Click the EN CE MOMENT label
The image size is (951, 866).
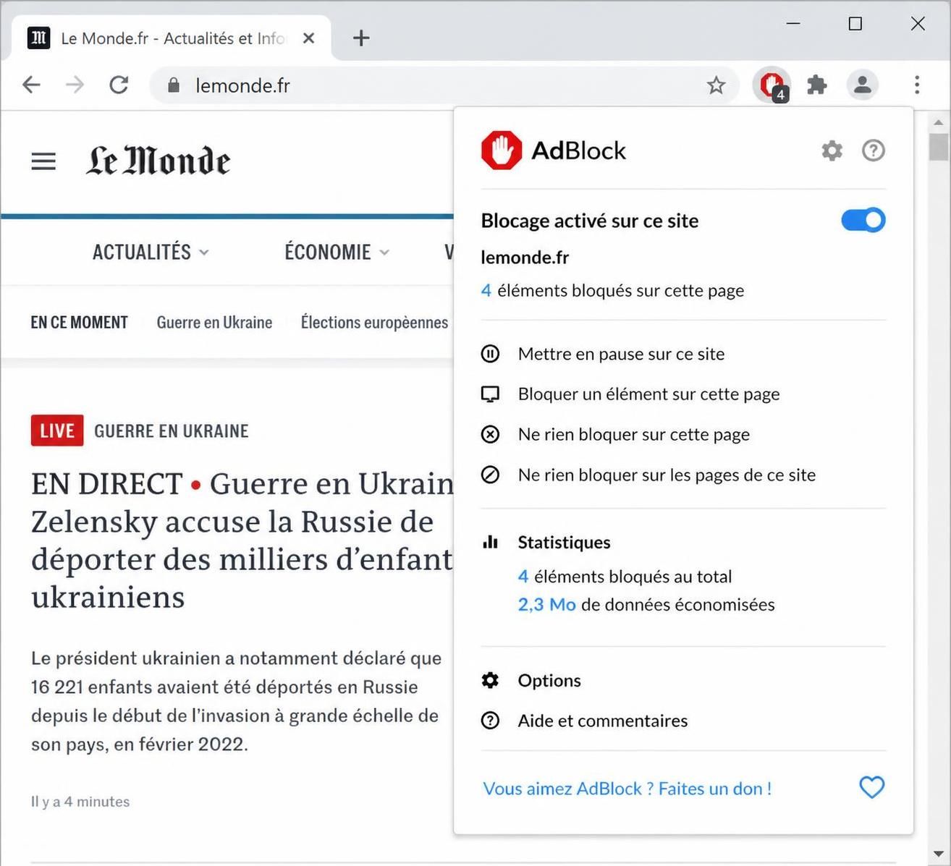[79, 323]
